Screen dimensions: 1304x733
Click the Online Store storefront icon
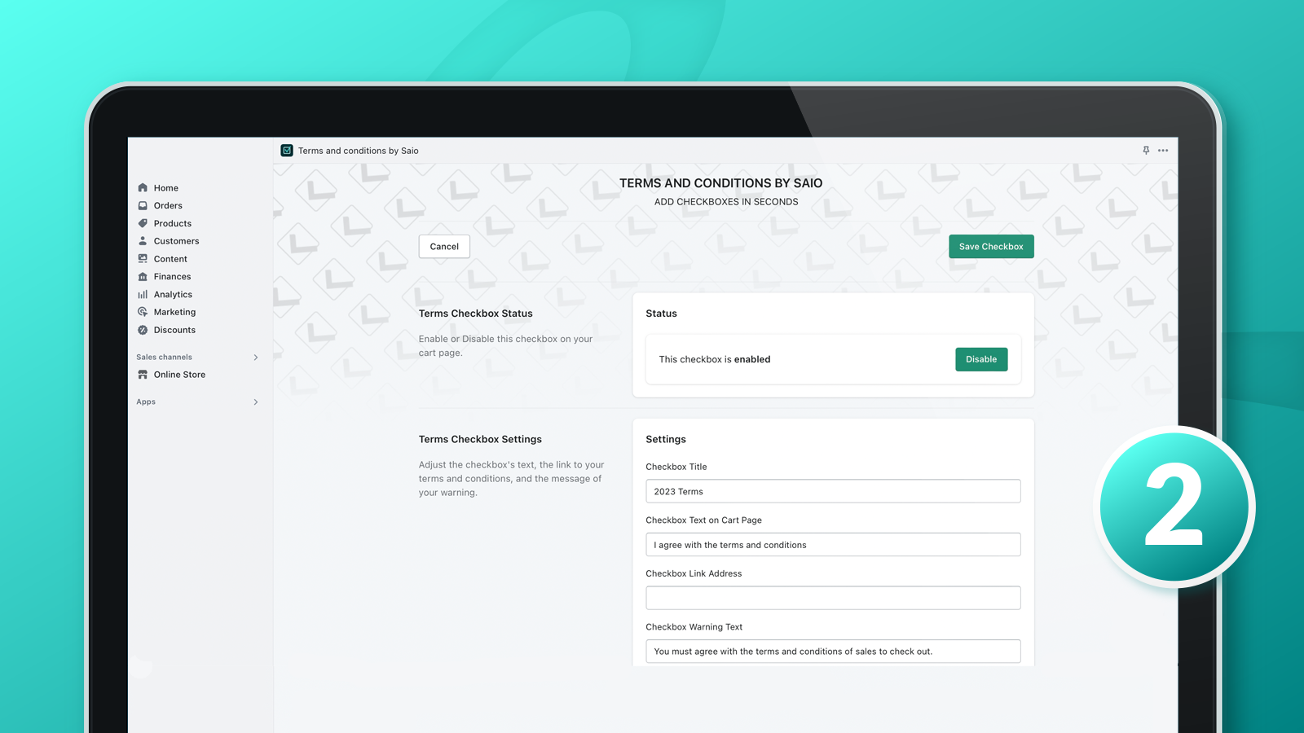(143, 375)
